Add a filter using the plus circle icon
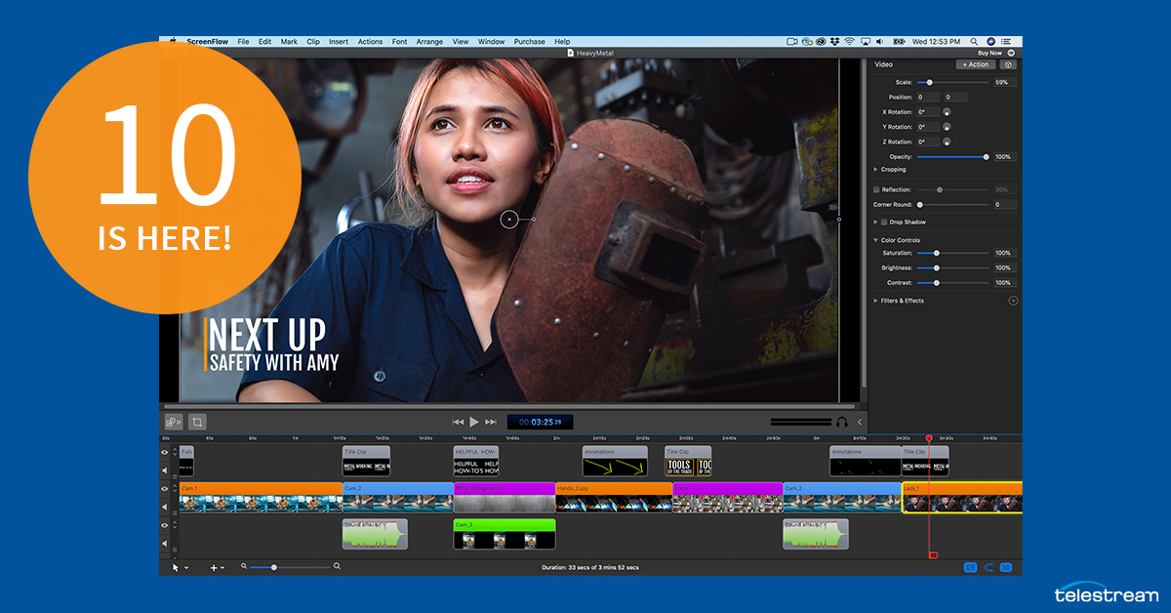The image size is (1171, 613). pyautogui.click(x=1013, y=301)
